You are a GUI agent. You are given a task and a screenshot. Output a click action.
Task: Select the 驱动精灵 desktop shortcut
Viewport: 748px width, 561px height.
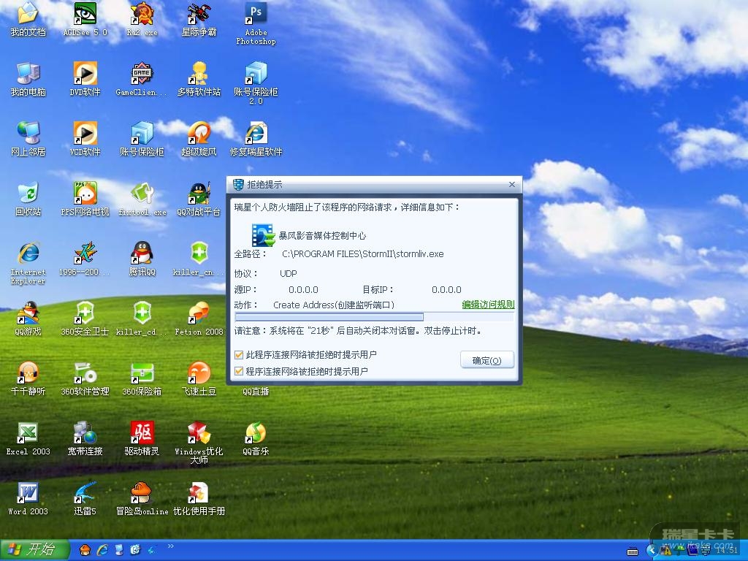point(142,439)
